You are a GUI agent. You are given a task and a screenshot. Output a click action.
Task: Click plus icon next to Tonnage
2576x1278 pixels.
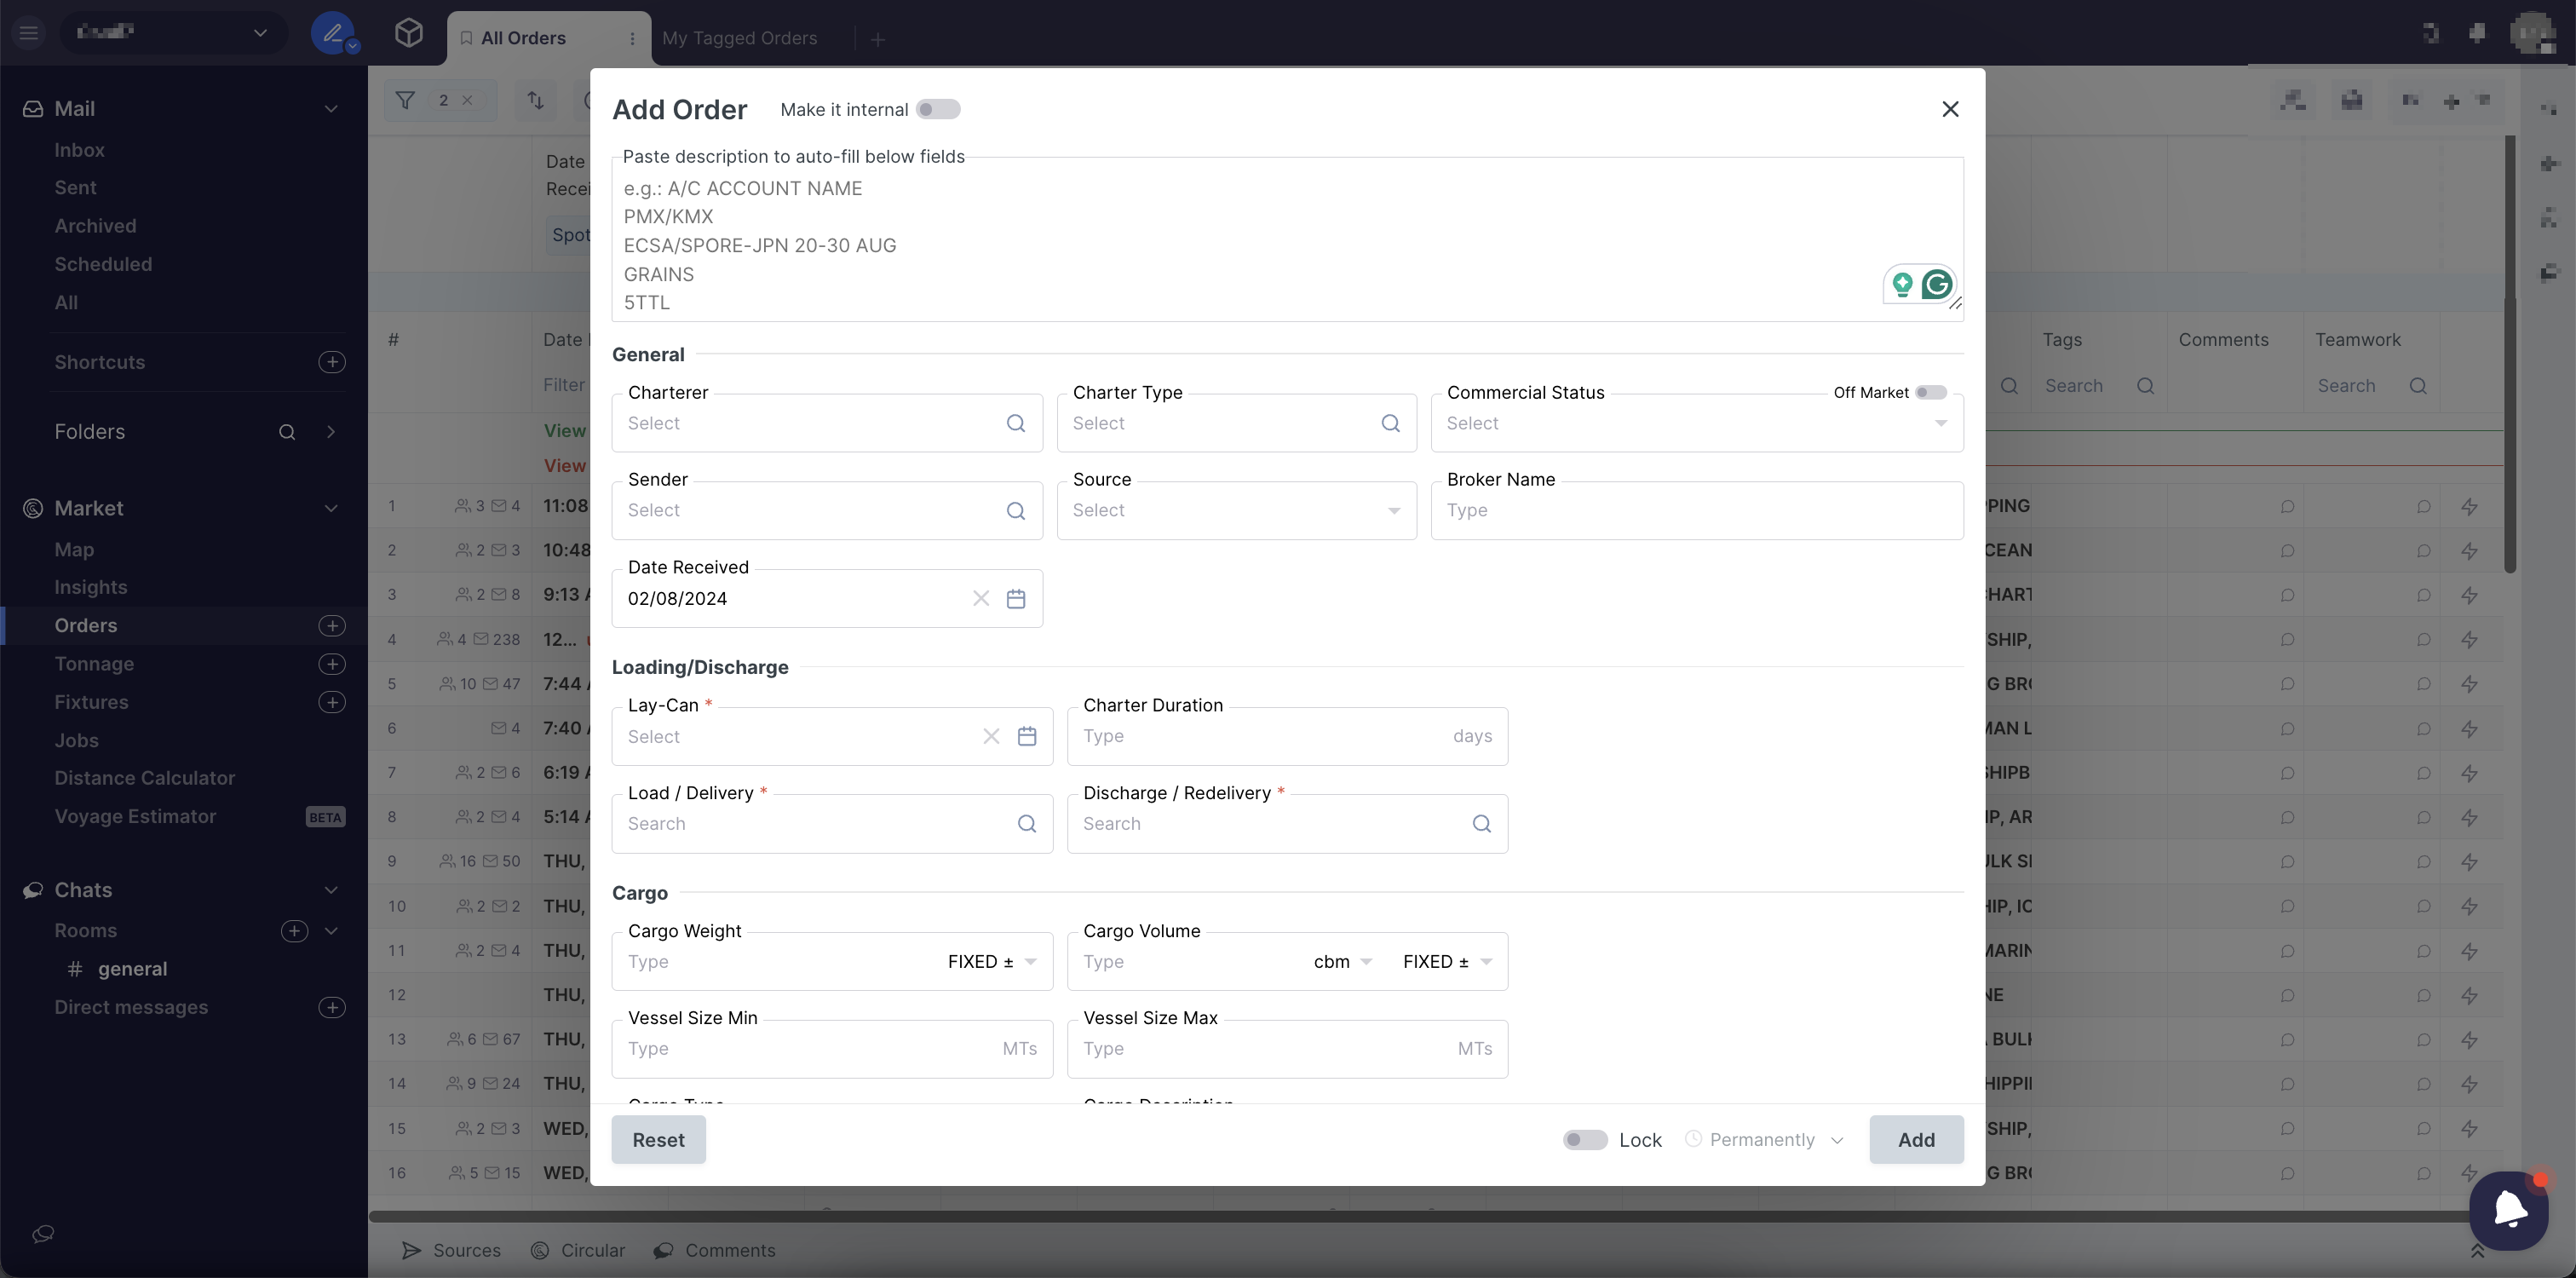click(331, 664)
